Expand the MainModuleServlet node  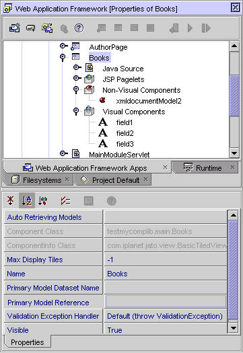(x=63, y=153)
